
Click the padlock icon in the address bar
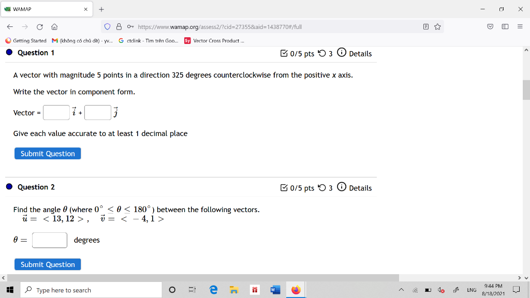(120, 26)
